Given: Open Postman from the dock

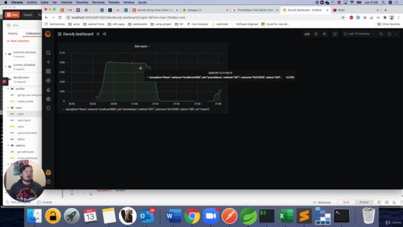Looking at the screenshot, I should 229,216.
